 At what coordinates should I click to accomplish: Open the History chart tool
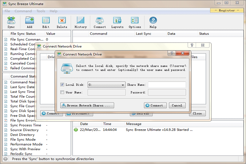pos(81,22)
